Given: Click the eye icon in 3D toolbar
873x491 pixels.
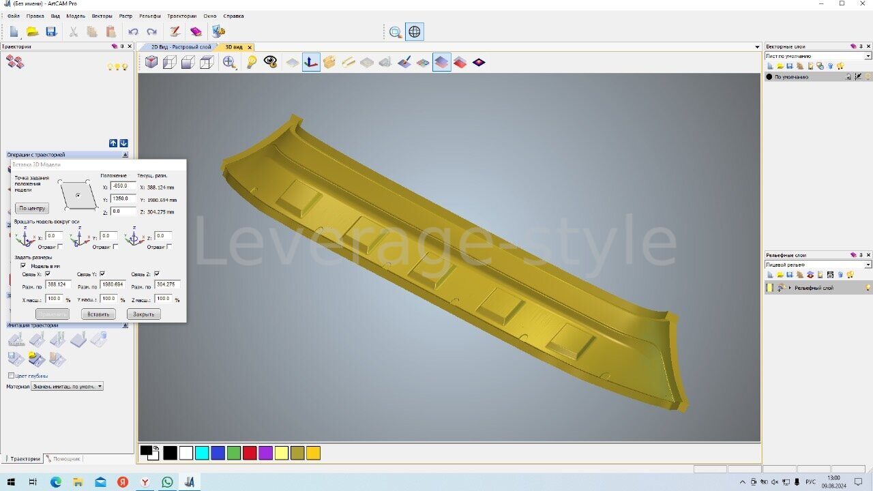Looking at the screenshot, I should (x=271, y=63).
